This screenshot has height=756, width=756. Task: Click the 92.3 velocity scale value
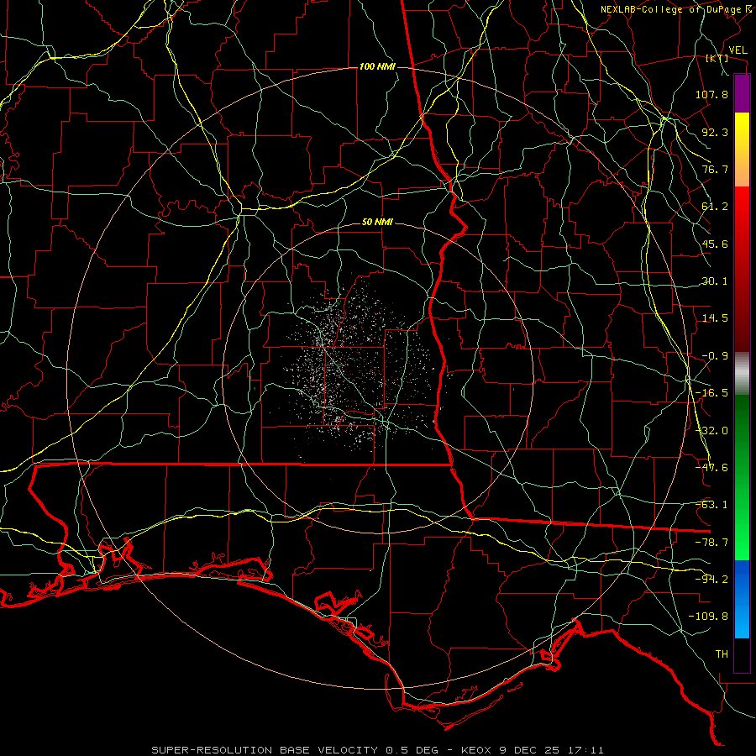pyautogui.click(x=715, y=132)
